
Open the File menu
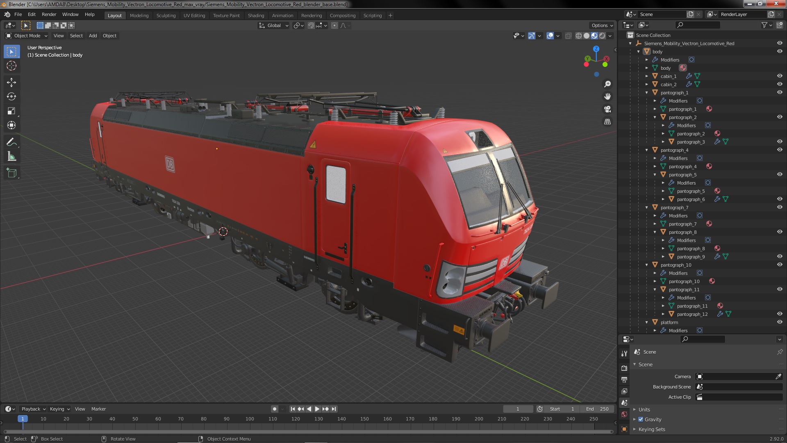point(18,14)
